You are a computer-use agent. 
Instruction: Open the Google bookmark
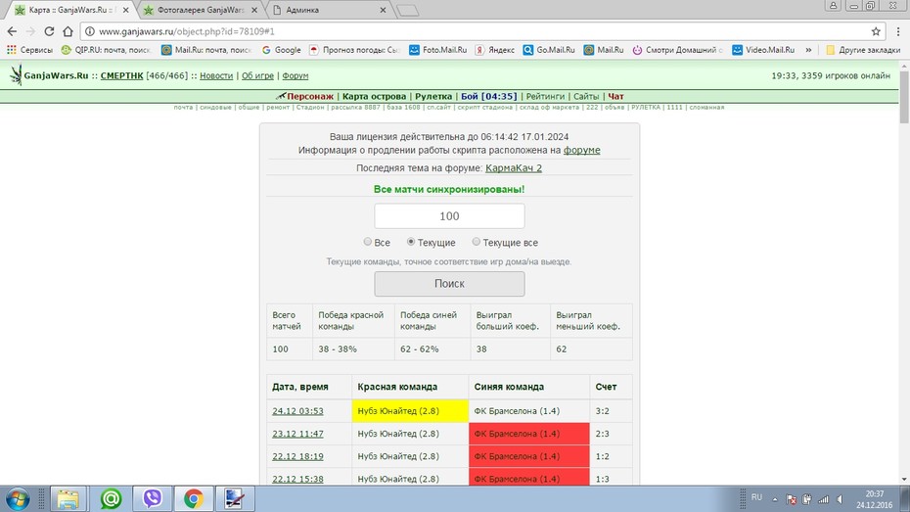pyautogui.click(x=282, y=50)
